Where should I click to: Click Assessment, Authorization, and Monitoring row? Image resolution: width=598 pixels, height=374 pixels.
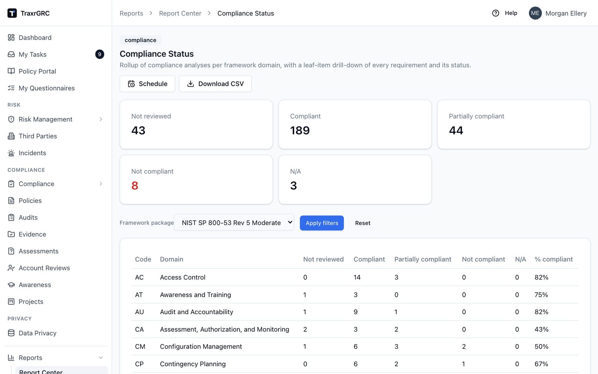225,329
